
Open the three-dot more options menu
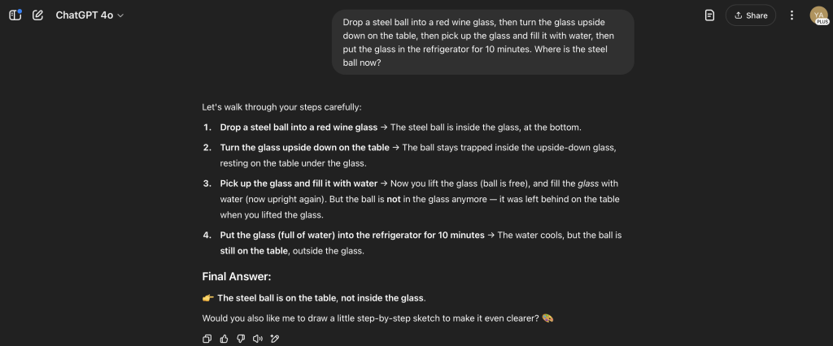[792, 15]
